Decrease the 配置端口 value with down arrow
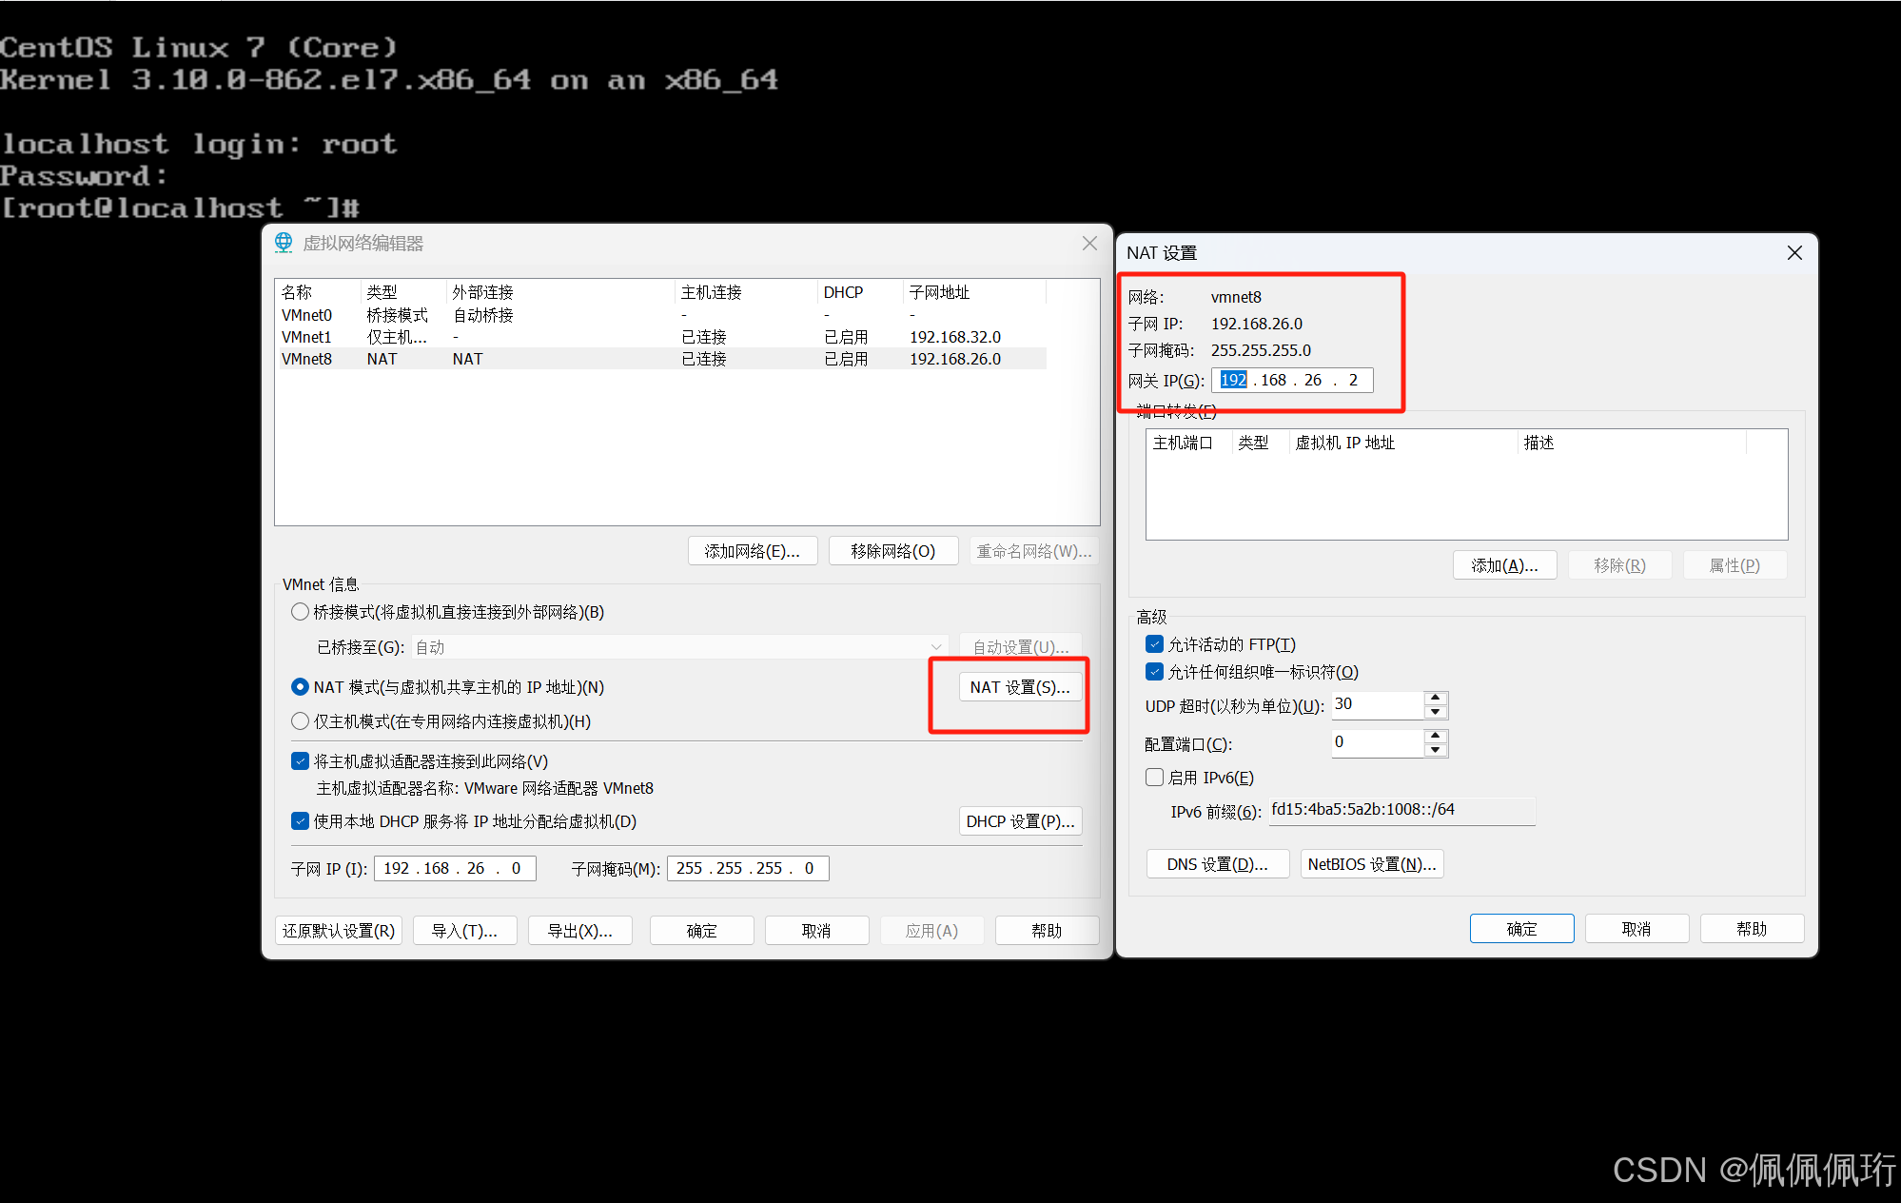Viewport: 1901px width, 1203px height. pos(1436,751)
